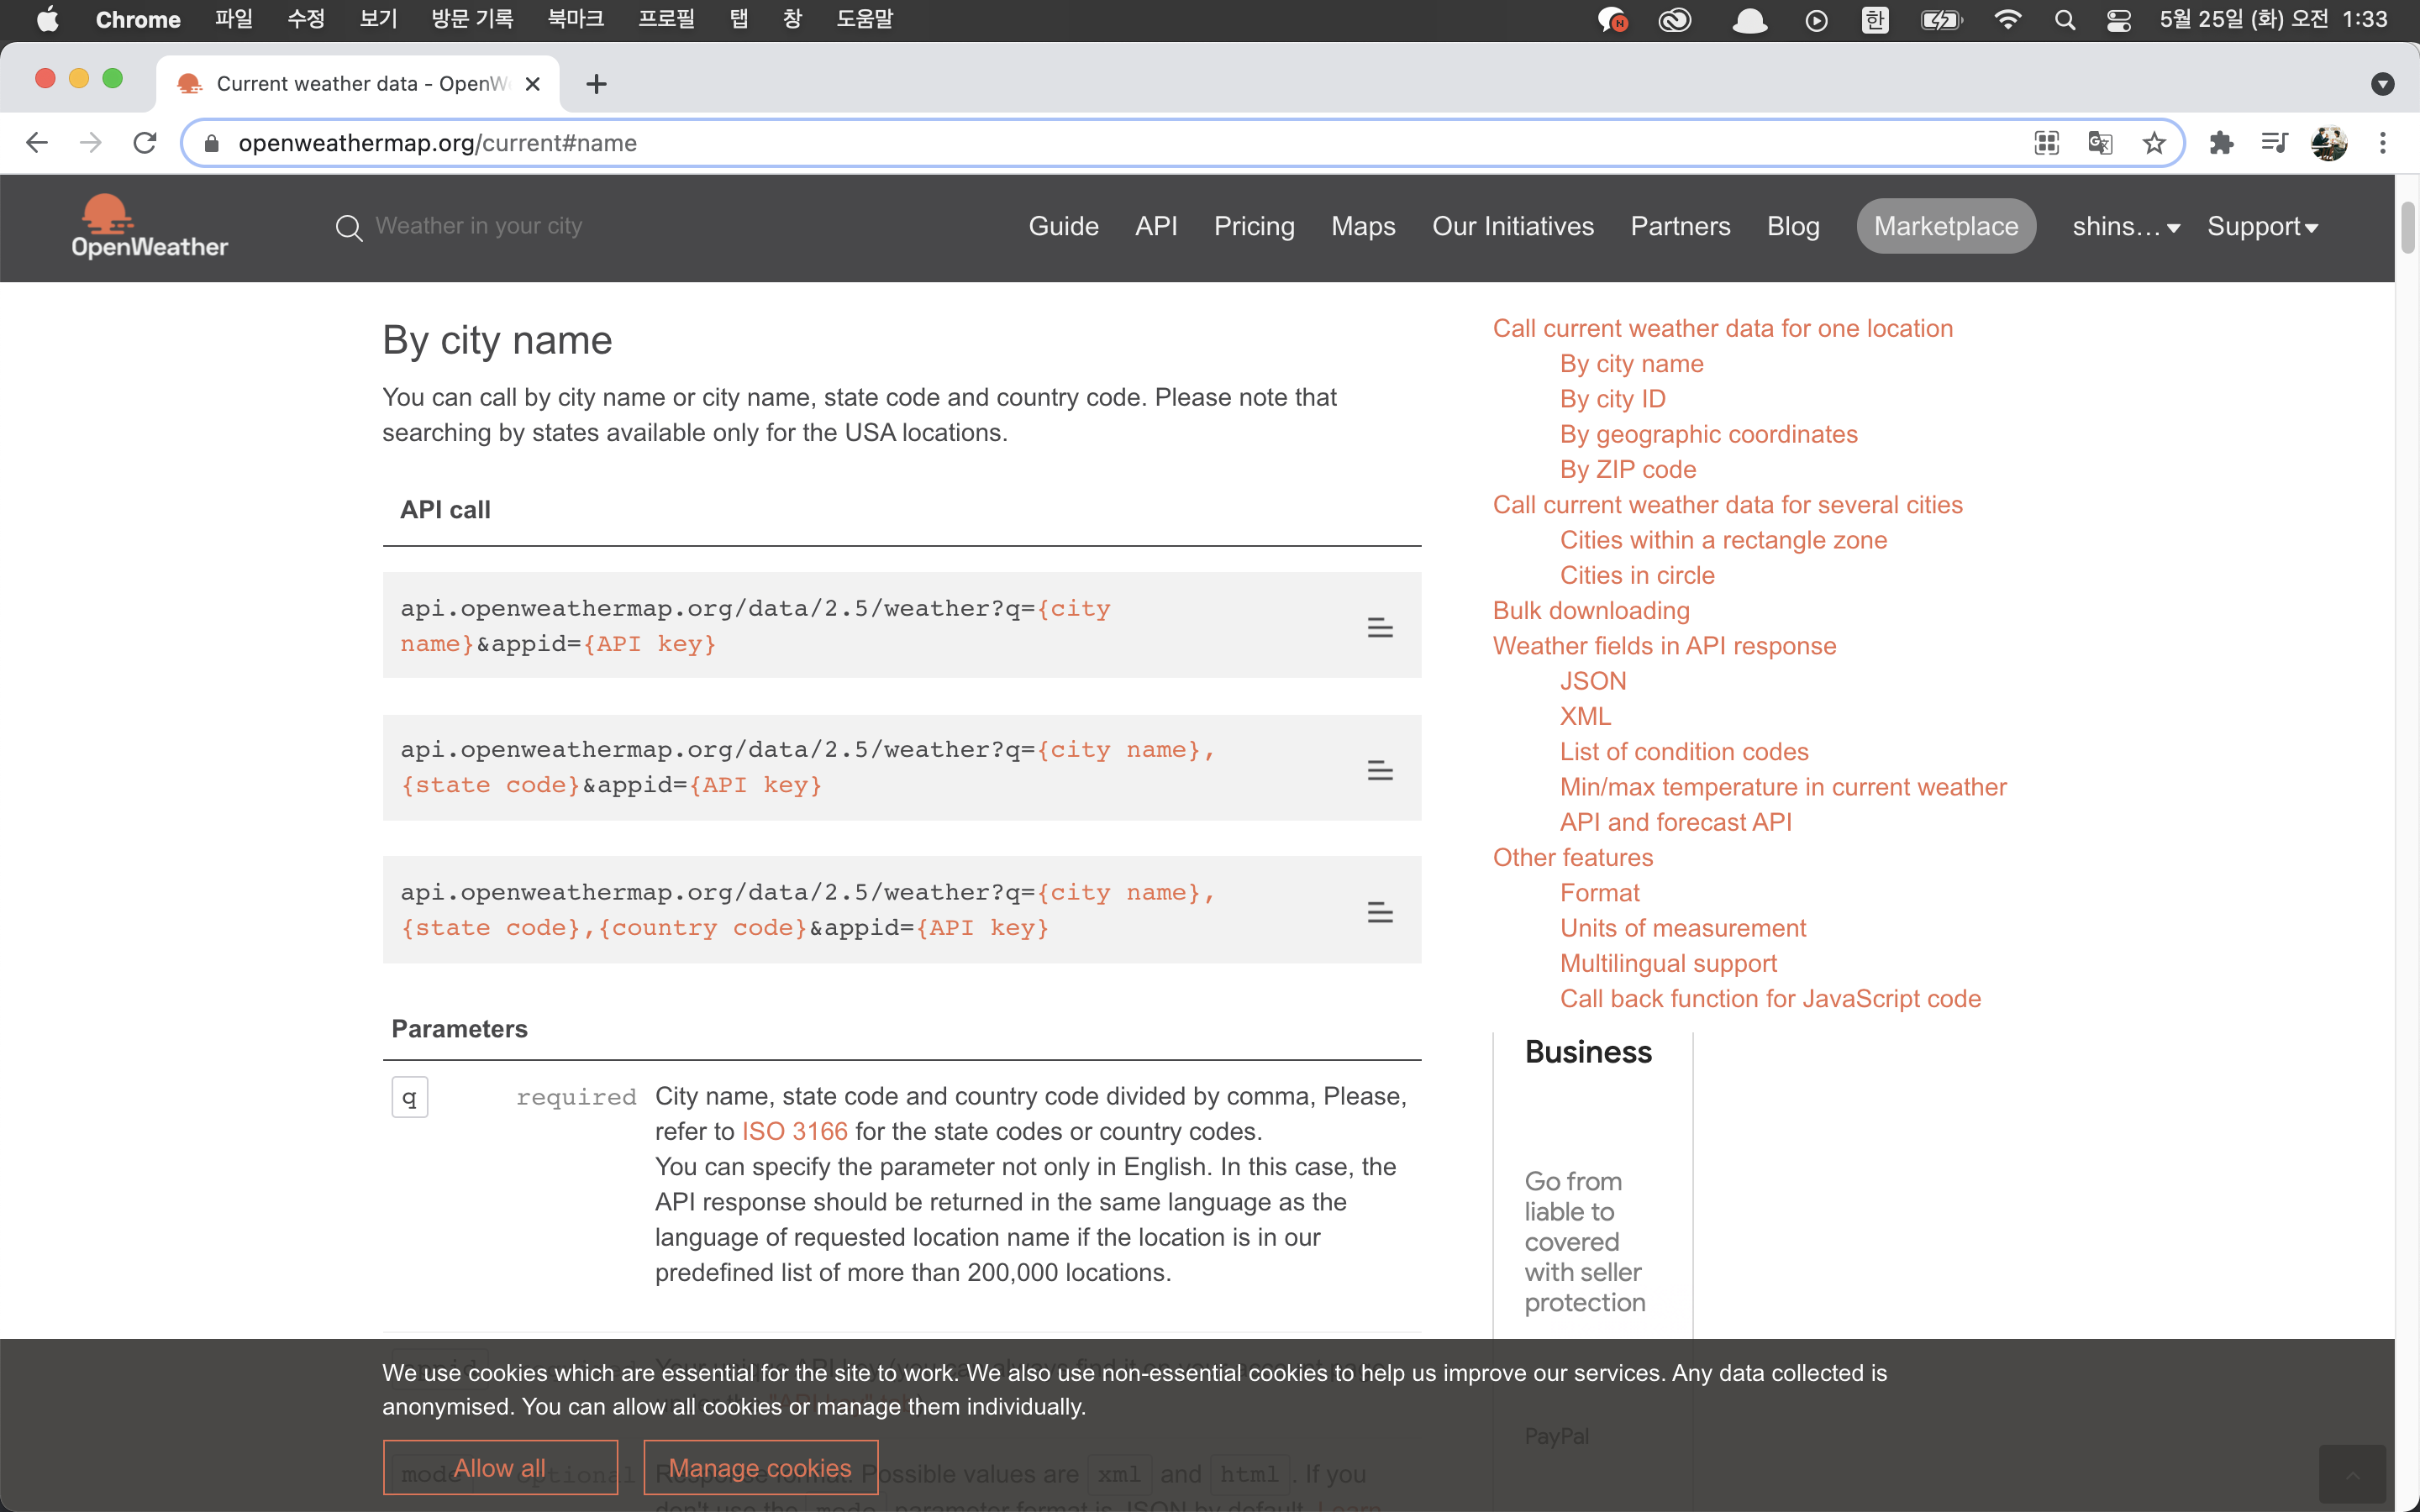This screenshot has width=2420, height=1512.
Task: Click Manage cookies button
Action: point(760,1467)
